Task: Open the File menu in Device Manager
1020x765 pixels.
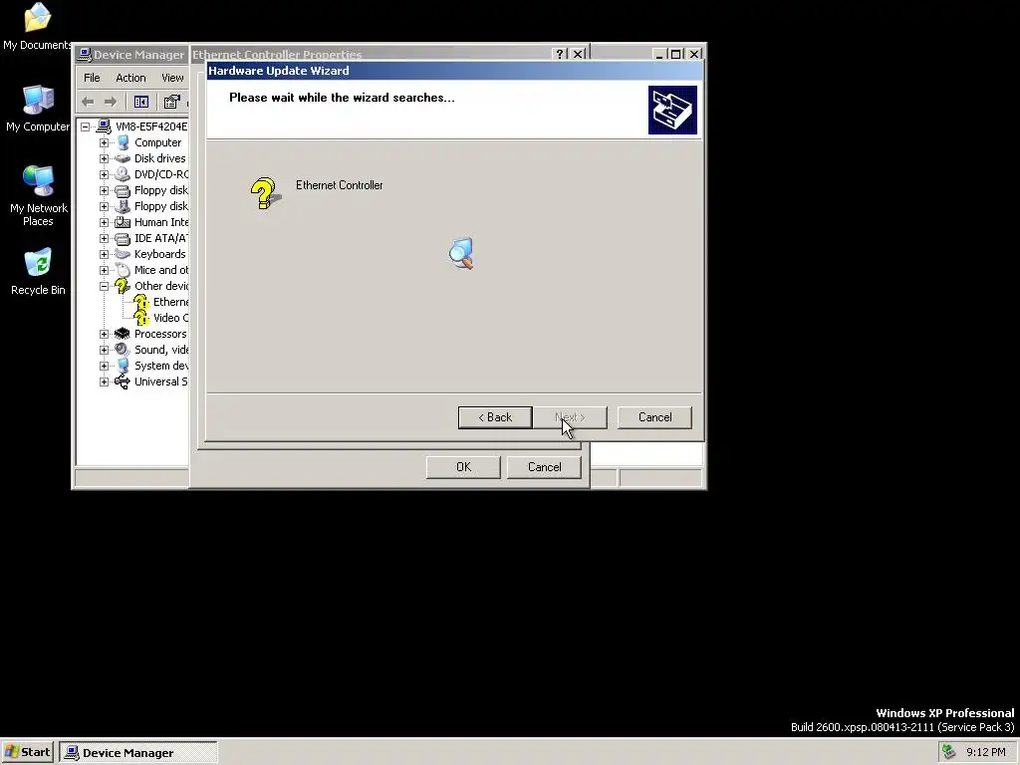Action: (x=92, y=78)
